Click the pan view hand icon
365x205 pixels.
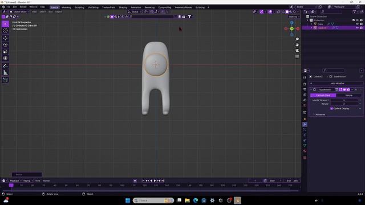(x=297, y=45)
